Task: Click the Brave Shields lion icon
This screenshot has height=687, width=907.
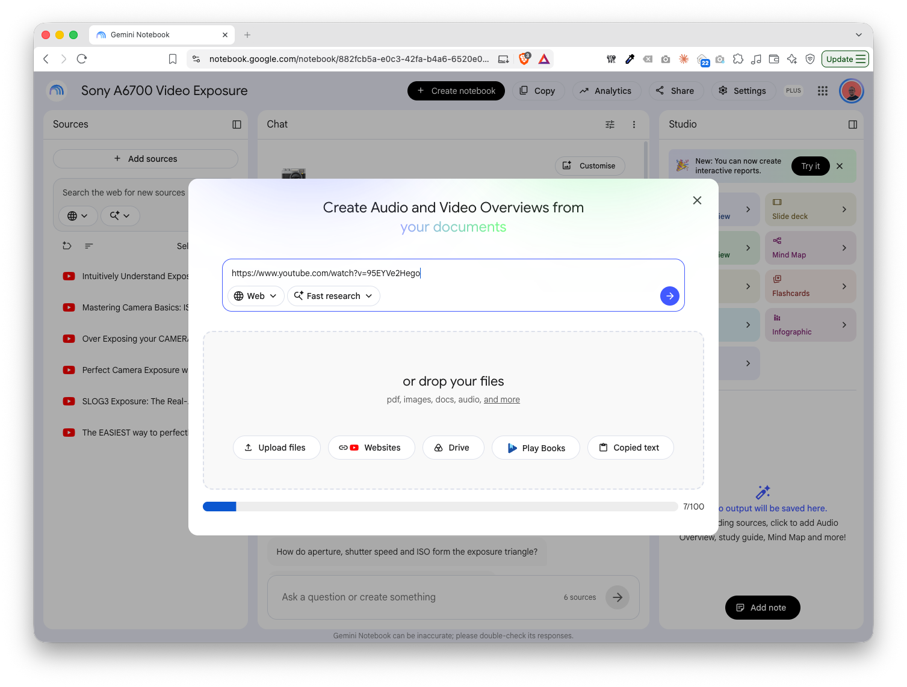Action: click(525, 58)
